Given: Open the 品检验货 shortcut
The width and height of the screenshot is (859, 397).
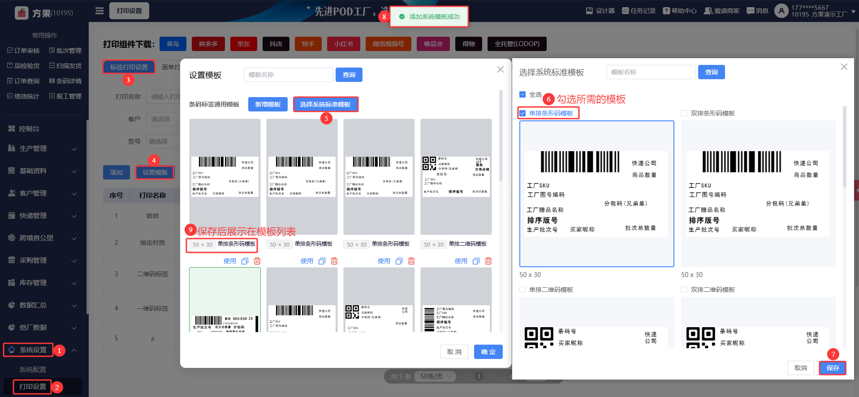Looking at the screenshot, I should click(x=23, y=66).
